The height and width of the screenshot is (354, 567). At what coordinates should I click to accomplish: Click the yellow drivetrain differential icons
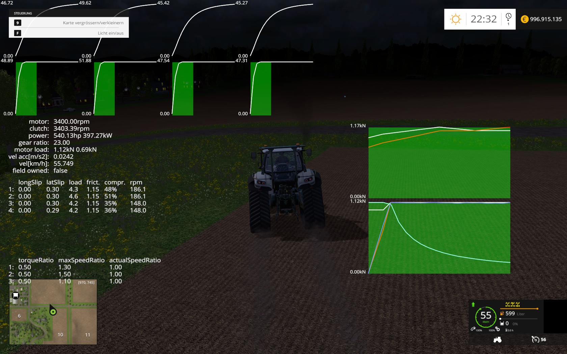pos(512,304)
